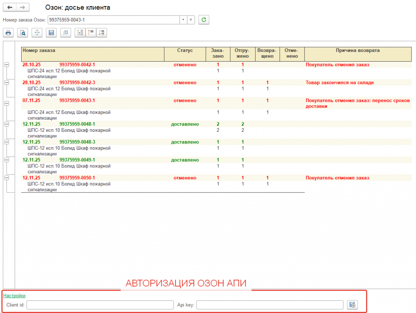416x313 pixels.
Task: Click the 'ШПС-12 исп.10' item under order 99375959-0048-1
Action: 69,133
